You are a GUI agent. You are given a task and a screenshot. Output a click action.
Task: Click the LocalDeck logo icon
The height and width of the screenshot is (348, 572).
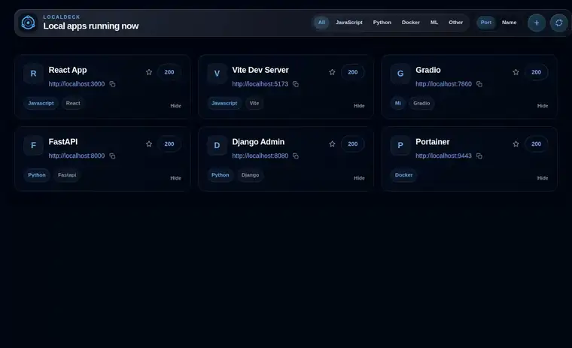(x=28, y=23)
